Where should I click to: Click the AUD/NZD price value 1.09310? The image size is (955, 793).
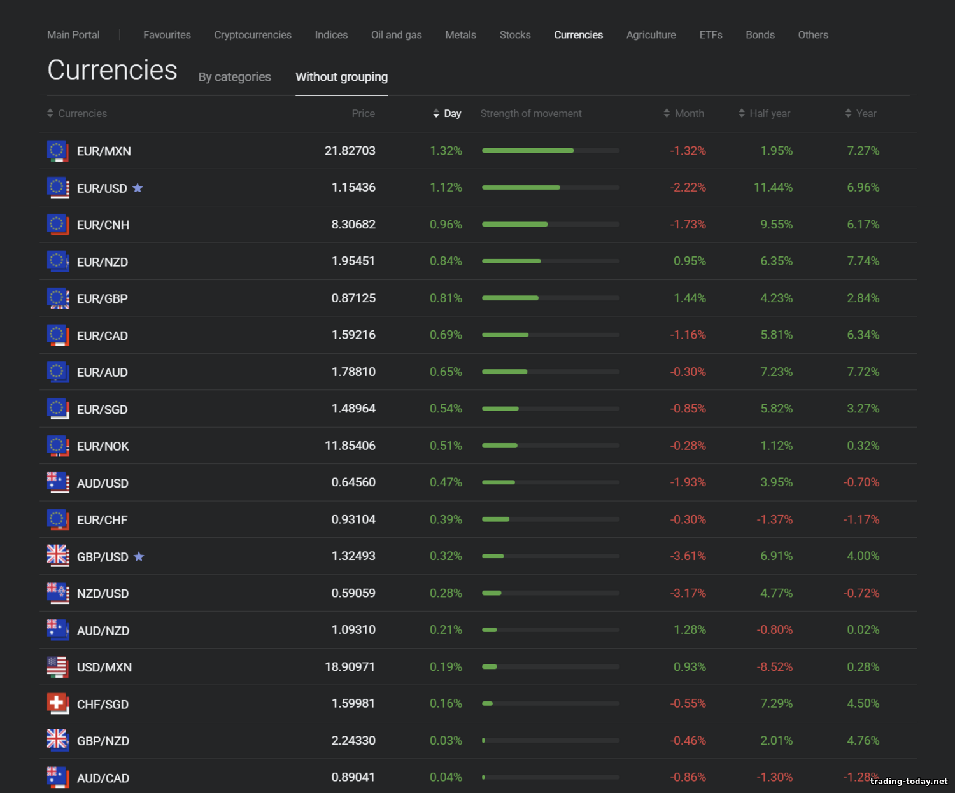coord(353,630)
